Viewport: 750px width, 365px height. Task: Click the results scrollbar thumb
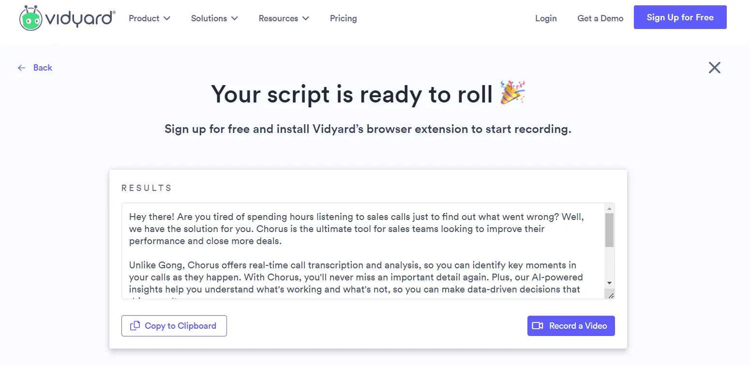610,230
